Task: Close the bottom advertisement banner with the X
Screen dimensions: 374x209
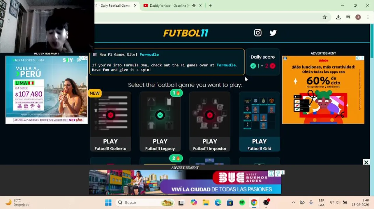Action: click(366, 162)
